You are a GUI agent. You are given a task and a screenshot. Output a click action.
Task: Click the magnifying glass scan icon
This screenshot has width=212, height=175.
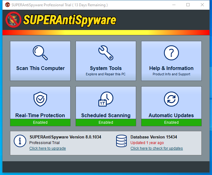[x=40, y=52]
